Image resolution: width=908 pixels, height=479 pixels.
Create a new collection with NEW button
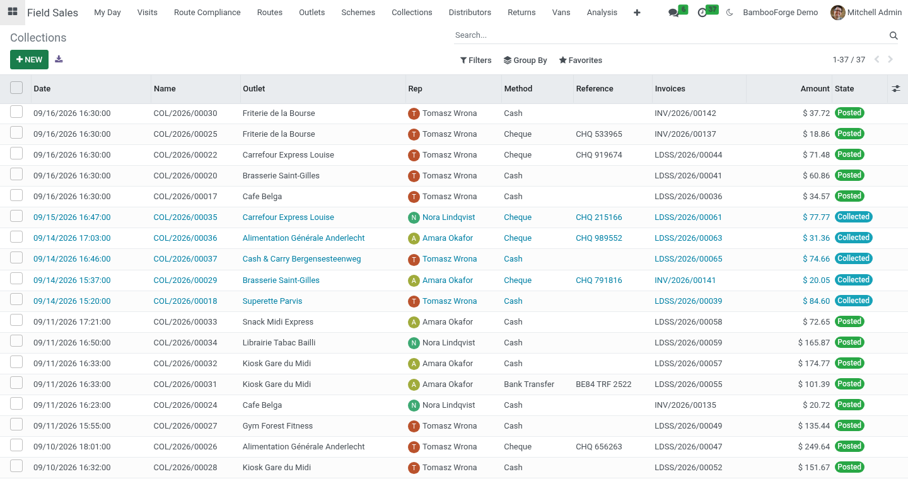pos(29,60)
